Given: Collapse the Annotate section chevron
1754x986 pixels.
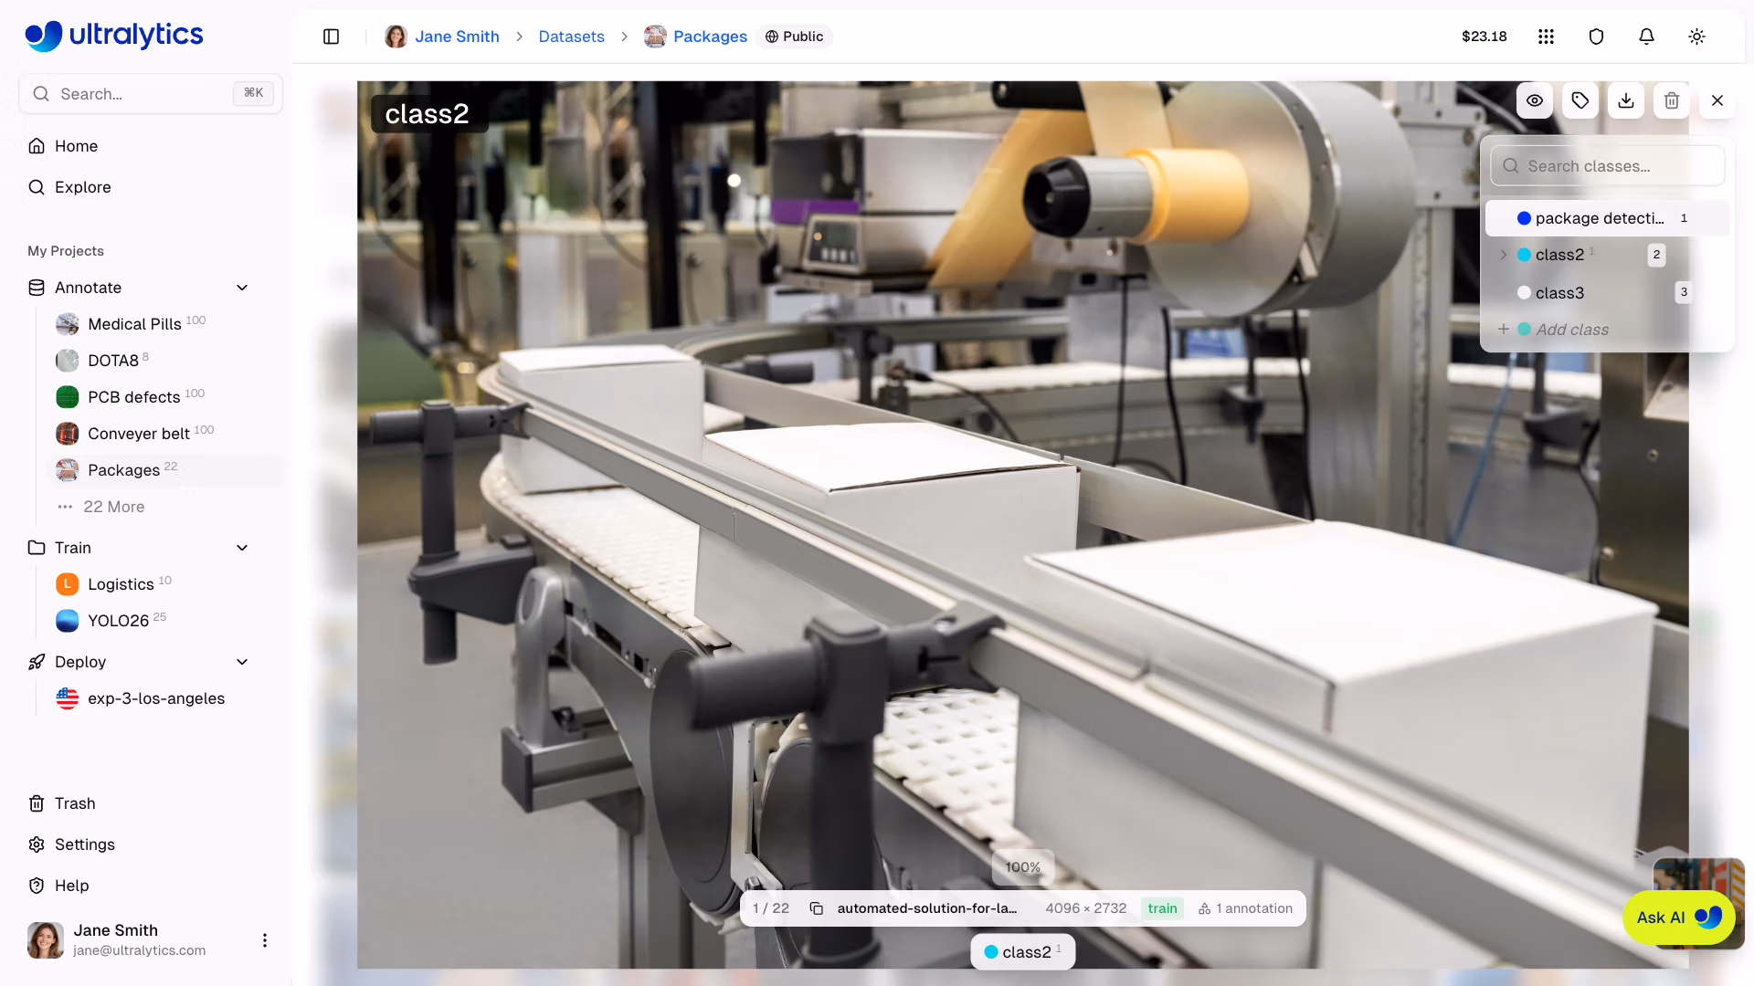Looking at the screenshot, I should [x=242, y=288].
